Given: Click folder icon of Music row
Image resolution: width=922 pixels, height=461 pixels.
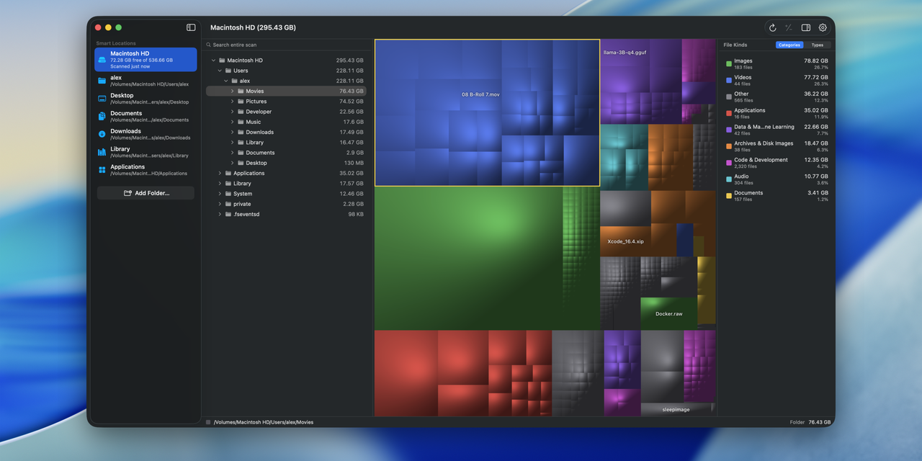Looking at the screenshot, I should pyautogui.click(x=241, y=122).
